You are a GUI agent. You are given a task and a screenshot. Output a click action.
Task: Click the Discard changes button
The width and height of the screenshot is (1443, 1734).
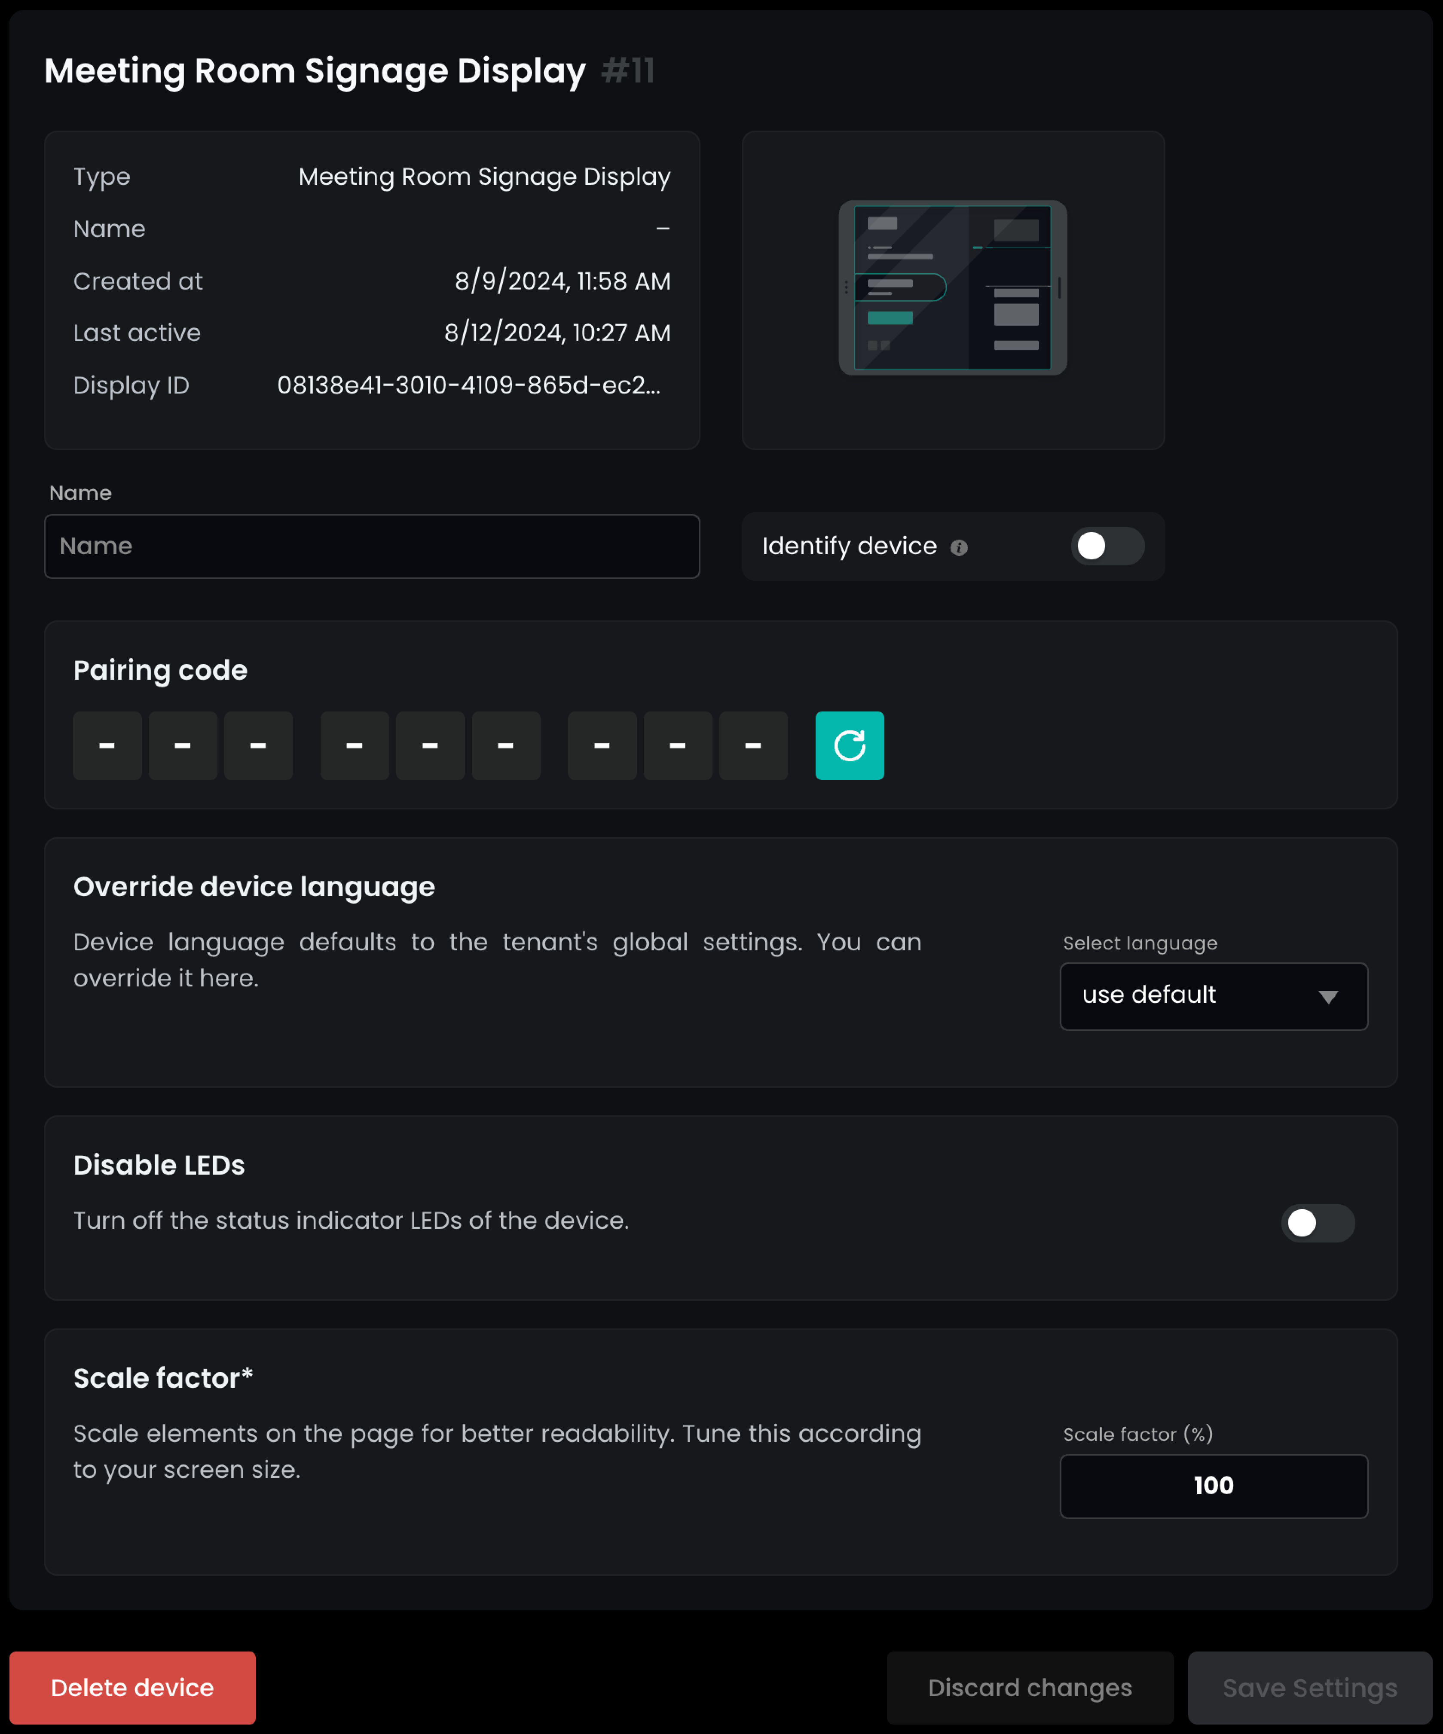tap(1029, 1687)
